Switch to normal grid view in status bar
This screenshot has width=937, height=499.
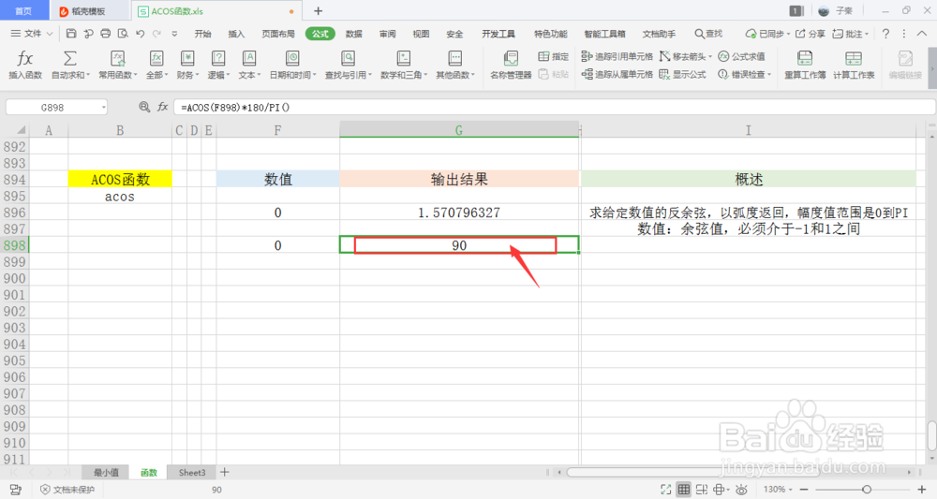pyautogui.click(x=684, y=490)
